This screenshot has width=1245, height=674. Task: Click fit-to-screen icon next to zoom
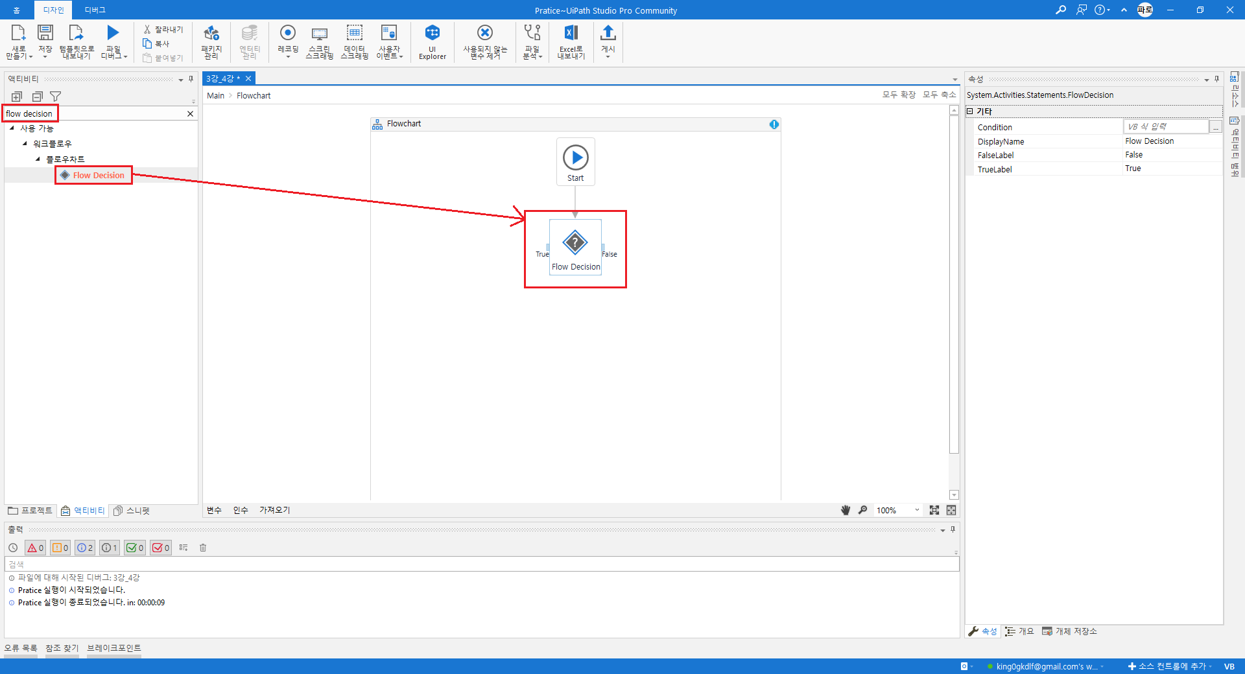(x=934, y=510)
